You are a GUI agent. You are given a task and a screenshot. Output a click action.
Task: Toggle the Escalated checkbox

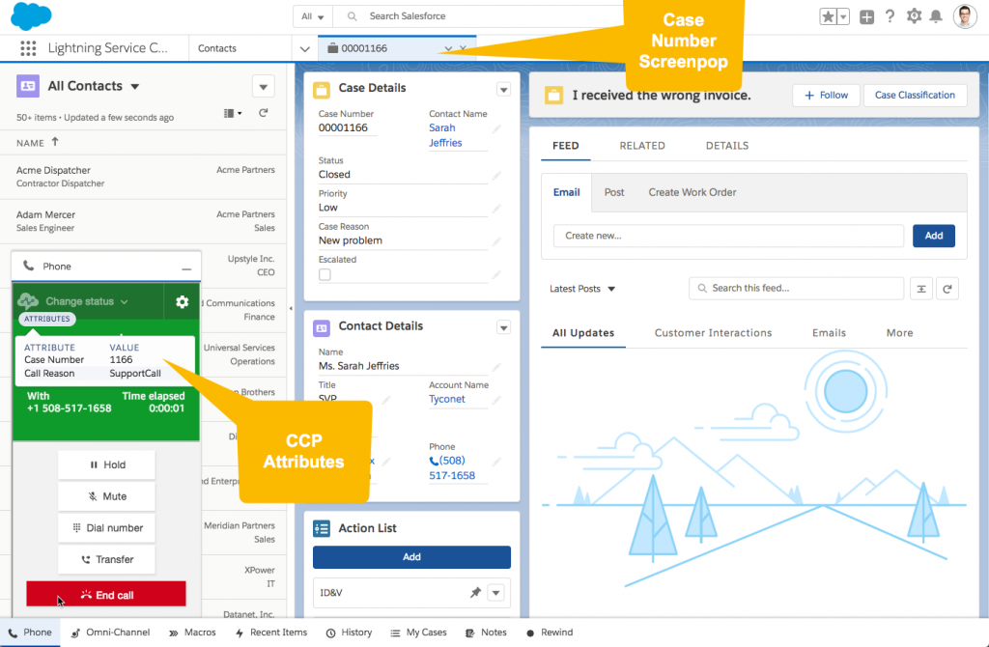point(325,274)
